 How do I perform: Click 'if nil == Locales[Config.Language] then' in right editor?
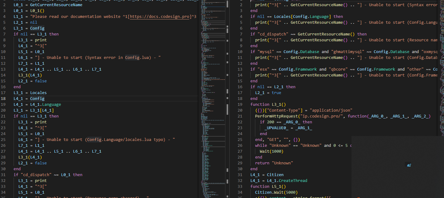[297, 16]
